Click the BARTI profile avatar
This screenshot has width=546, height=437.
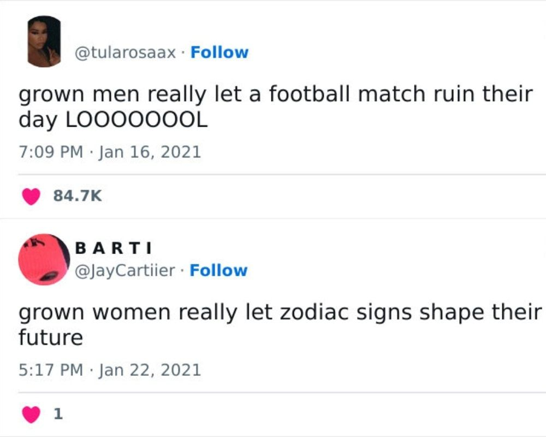coord(44,259)
